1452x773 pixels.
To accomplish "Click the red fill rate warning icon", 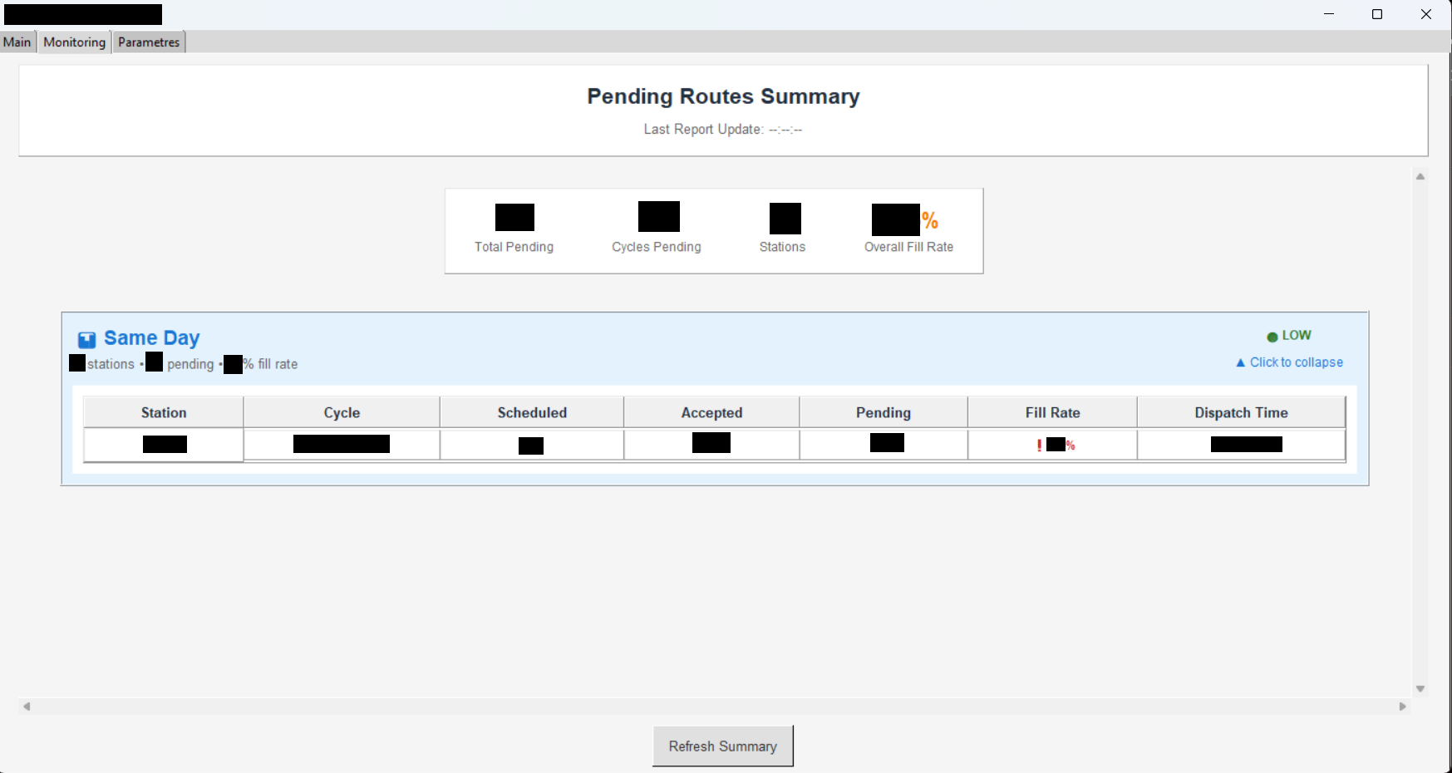I will [1039, 446].
